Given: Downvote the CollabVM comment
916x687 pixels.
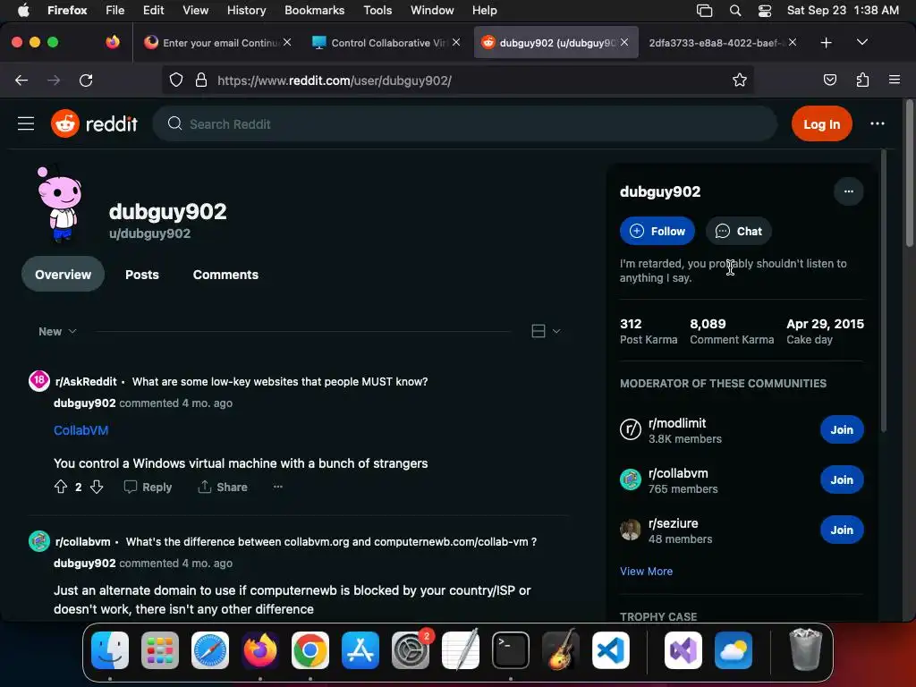Looking at the screenshot, I should tap(97, 487).
